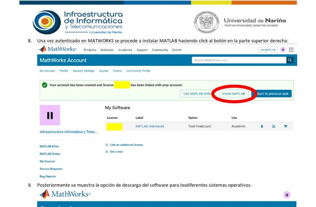Click the purple user avatar beside Get MATLAB
Viewport: 316px width, 207px height.
pos(283,50)
